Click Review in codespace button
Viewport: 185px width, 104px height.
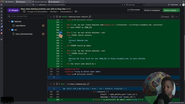152,10
